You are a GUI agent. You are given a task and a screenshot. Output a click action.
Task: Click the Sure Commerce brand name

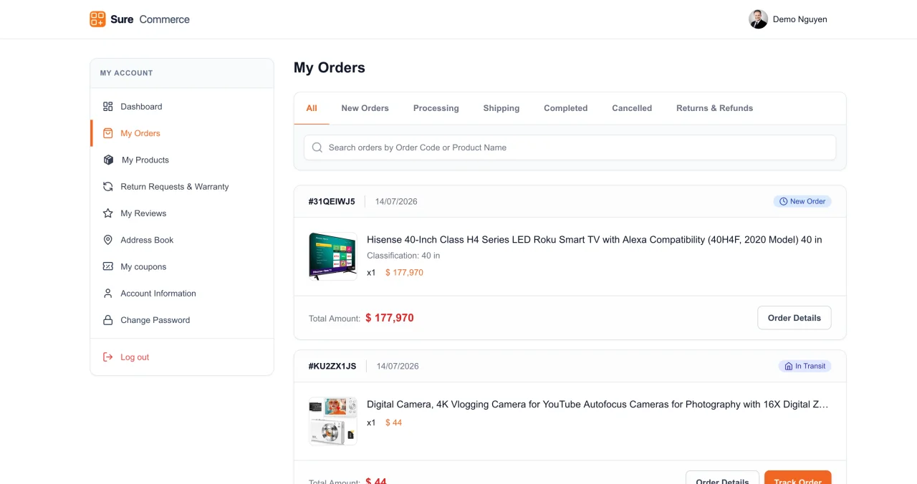pyautogui.click(x=150, y=19)
